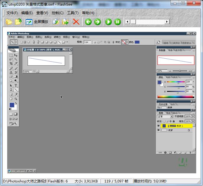Click the open file folder icon
Screen dimensions: 203x186
point(9,22)
